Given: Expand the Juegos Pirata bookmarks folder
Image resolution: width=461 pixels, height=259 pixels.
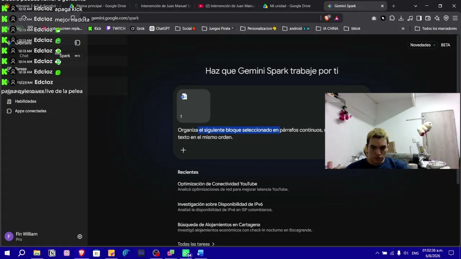Looking at the screenshot, I should pyautogui.click(x=218, y=28).
